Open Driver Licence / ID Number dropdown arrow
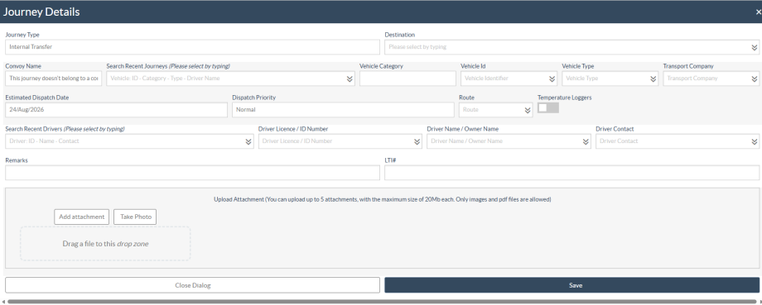762x305 pixels. [x=417, y=141]
